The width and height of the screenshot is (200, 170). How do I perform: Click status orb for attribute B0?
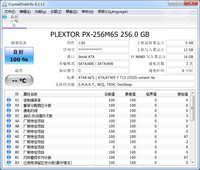(9, 152)
